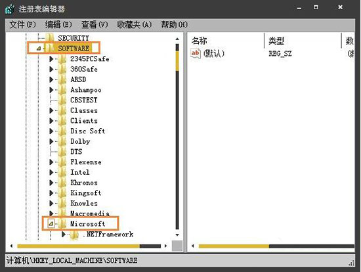Expand the Intel key
This screenshot has height=272, width=361.
click(51, 172)
